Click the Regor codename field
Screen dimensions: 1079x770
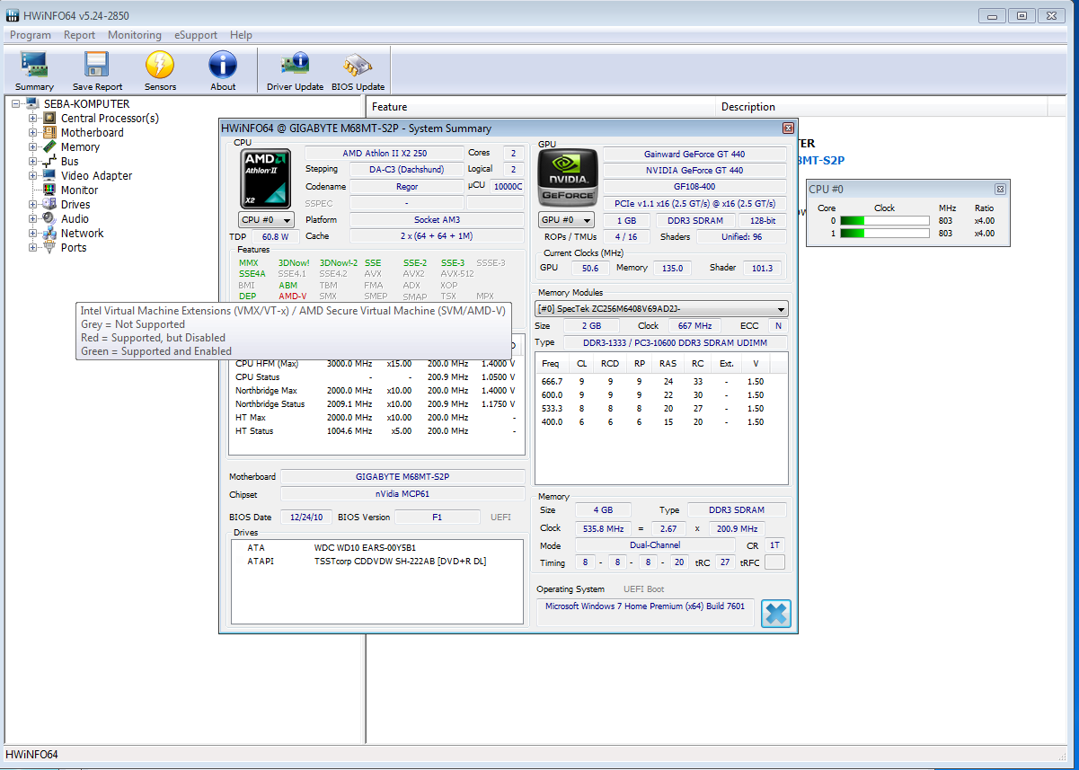coord(406,187)
